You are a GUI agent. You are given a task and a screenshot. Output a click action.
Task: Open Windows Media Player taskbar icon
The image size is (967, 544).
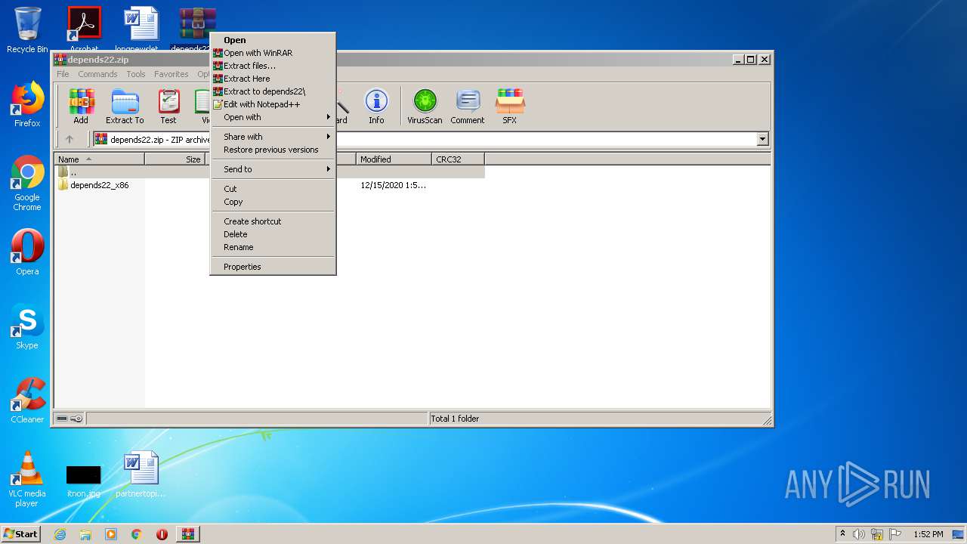pyautogui.click(x=111, y=534)
